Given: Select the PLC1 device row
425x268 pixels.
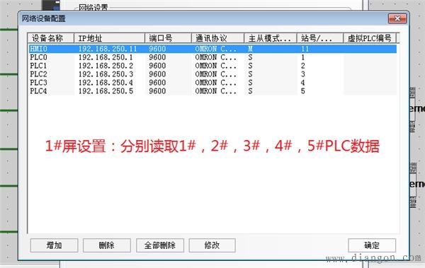Looking at the screenshot, I should [212, 66].
